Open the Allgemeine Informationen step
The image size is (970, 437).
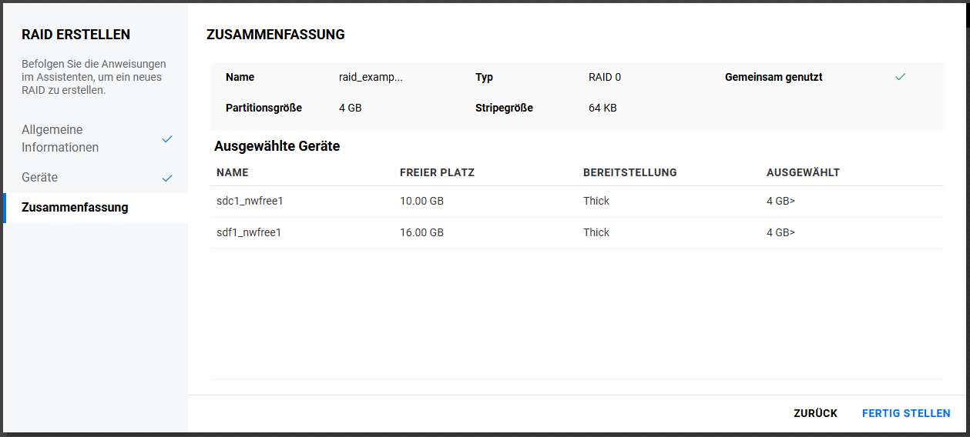point(60,138)
